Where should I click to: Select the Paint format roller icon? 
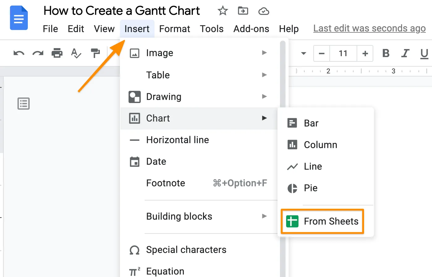pyautogui.click(x=95, y=53)
